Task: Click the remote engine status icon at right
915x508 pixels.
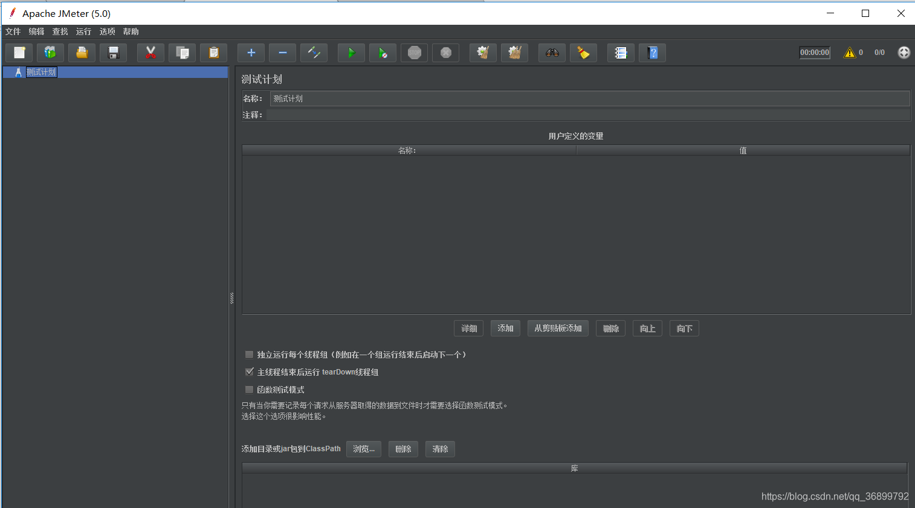Action: click(x=904, y=53)
